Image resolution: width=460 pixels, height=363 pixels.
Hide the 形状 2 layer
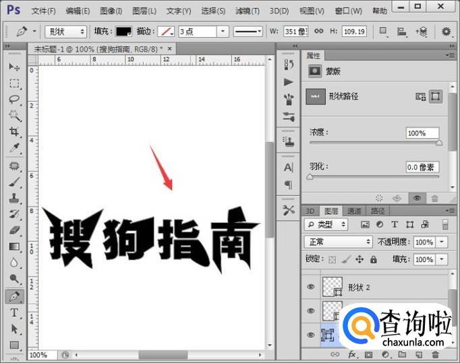click(x=311, y=286)
